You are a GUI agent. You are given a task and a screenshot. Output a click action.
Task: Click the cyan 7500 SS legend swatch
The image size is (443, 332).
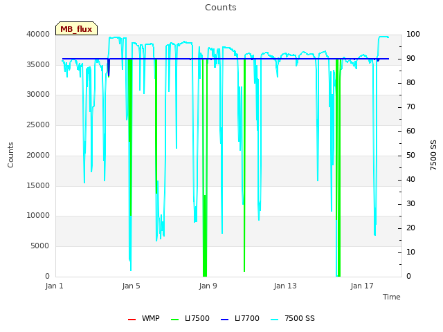(274, 320)
